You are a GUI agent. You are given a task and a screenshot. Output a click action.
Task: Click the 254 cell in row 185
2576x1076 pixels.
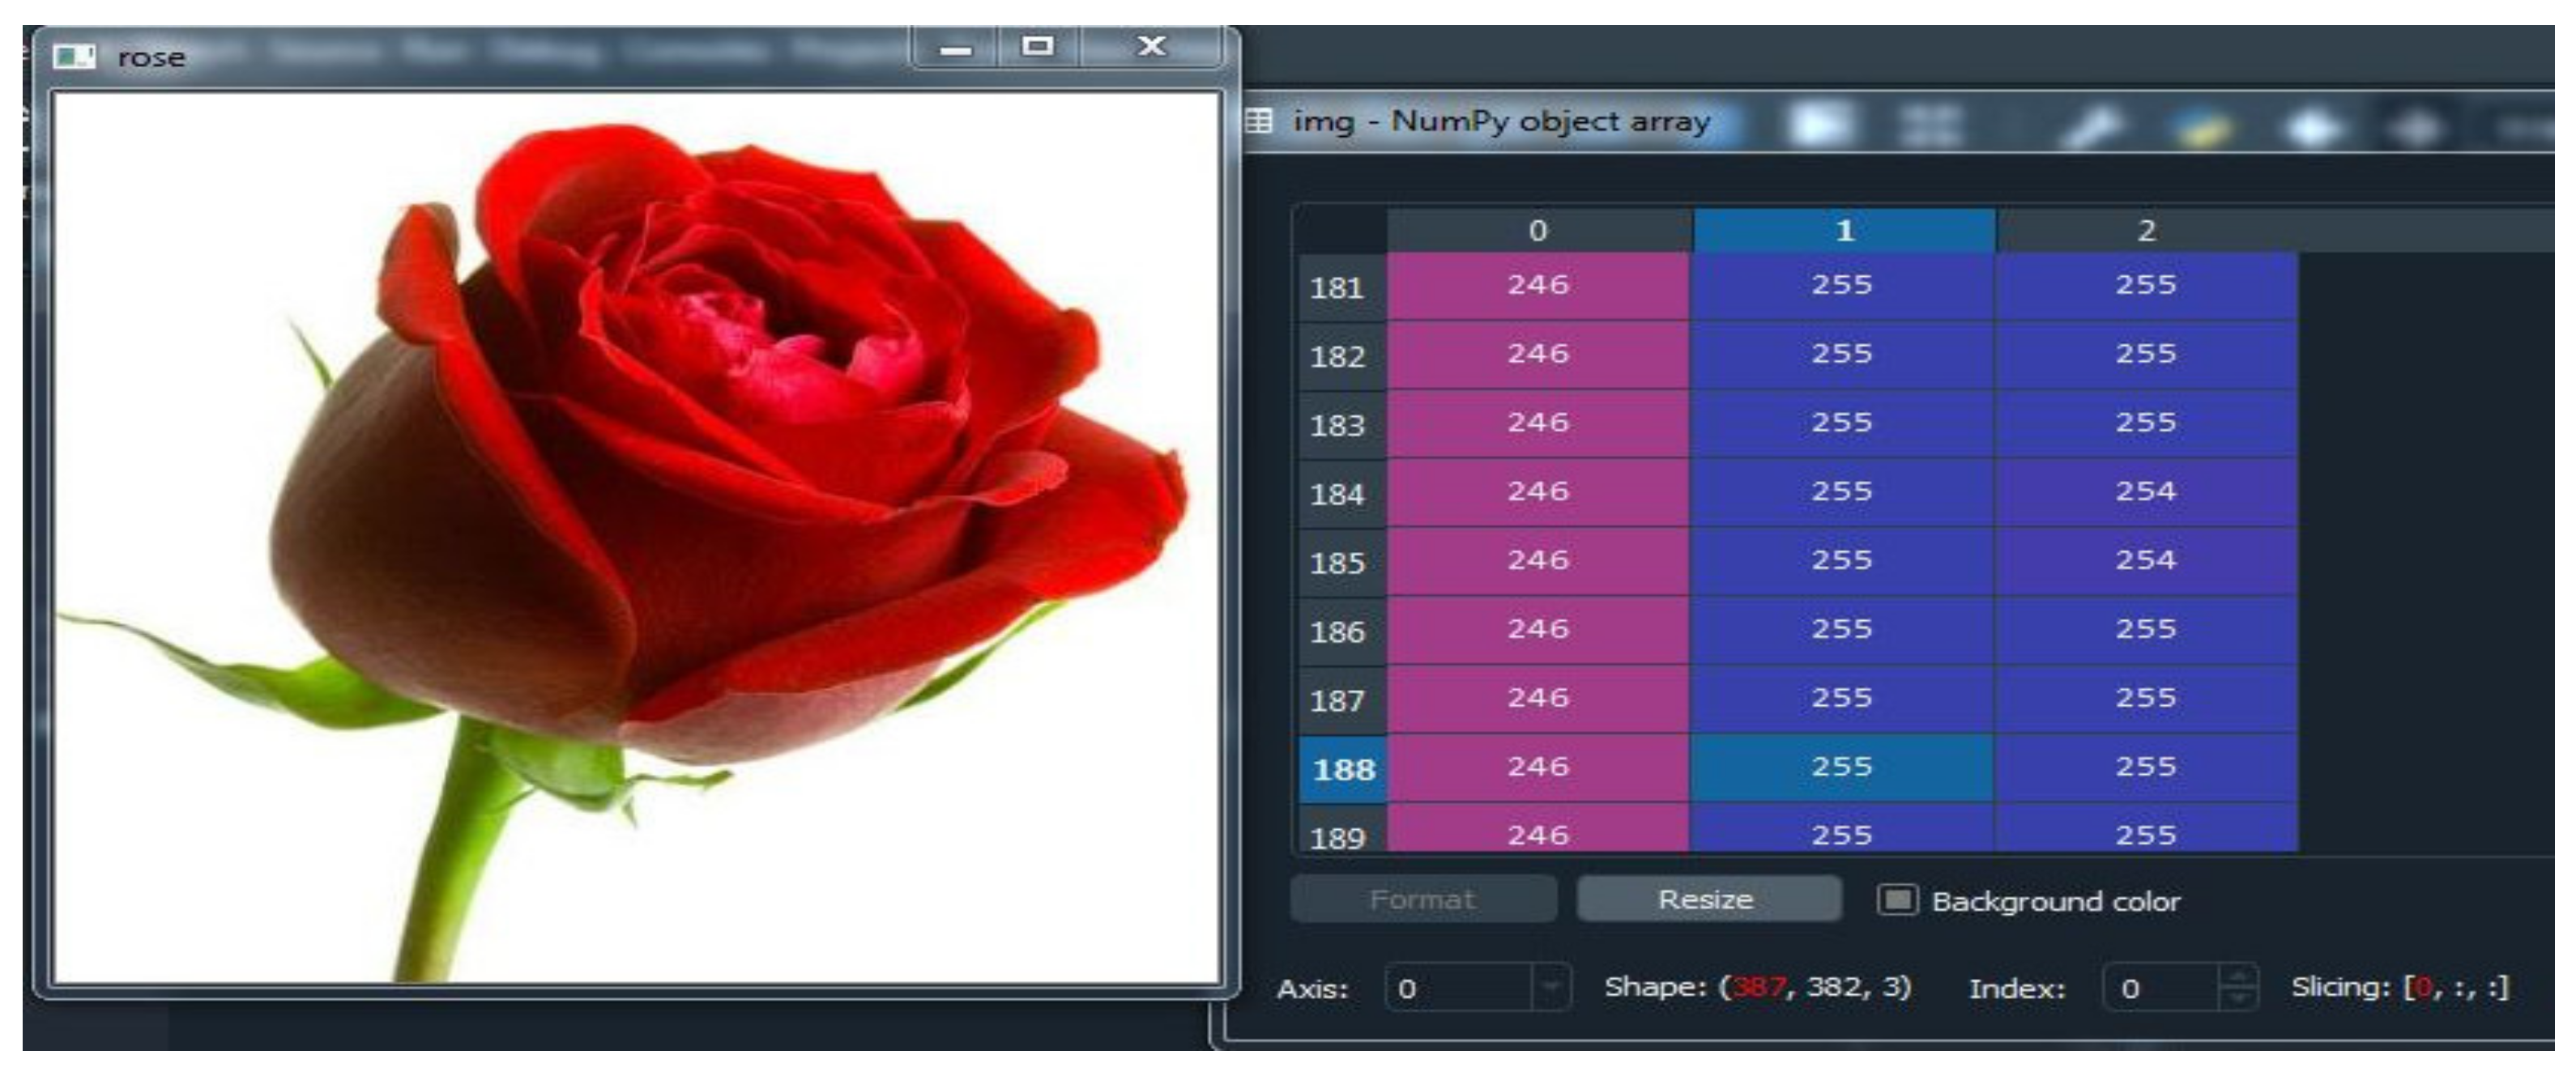2146,561
